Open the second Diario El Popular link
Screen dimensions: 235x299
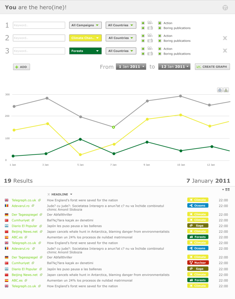[x=24, y=269]
